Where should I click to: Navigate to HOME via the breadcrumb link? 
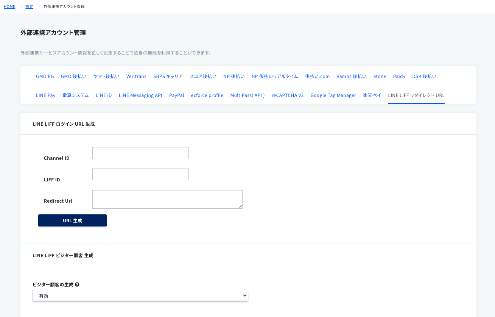click(9, 6)
